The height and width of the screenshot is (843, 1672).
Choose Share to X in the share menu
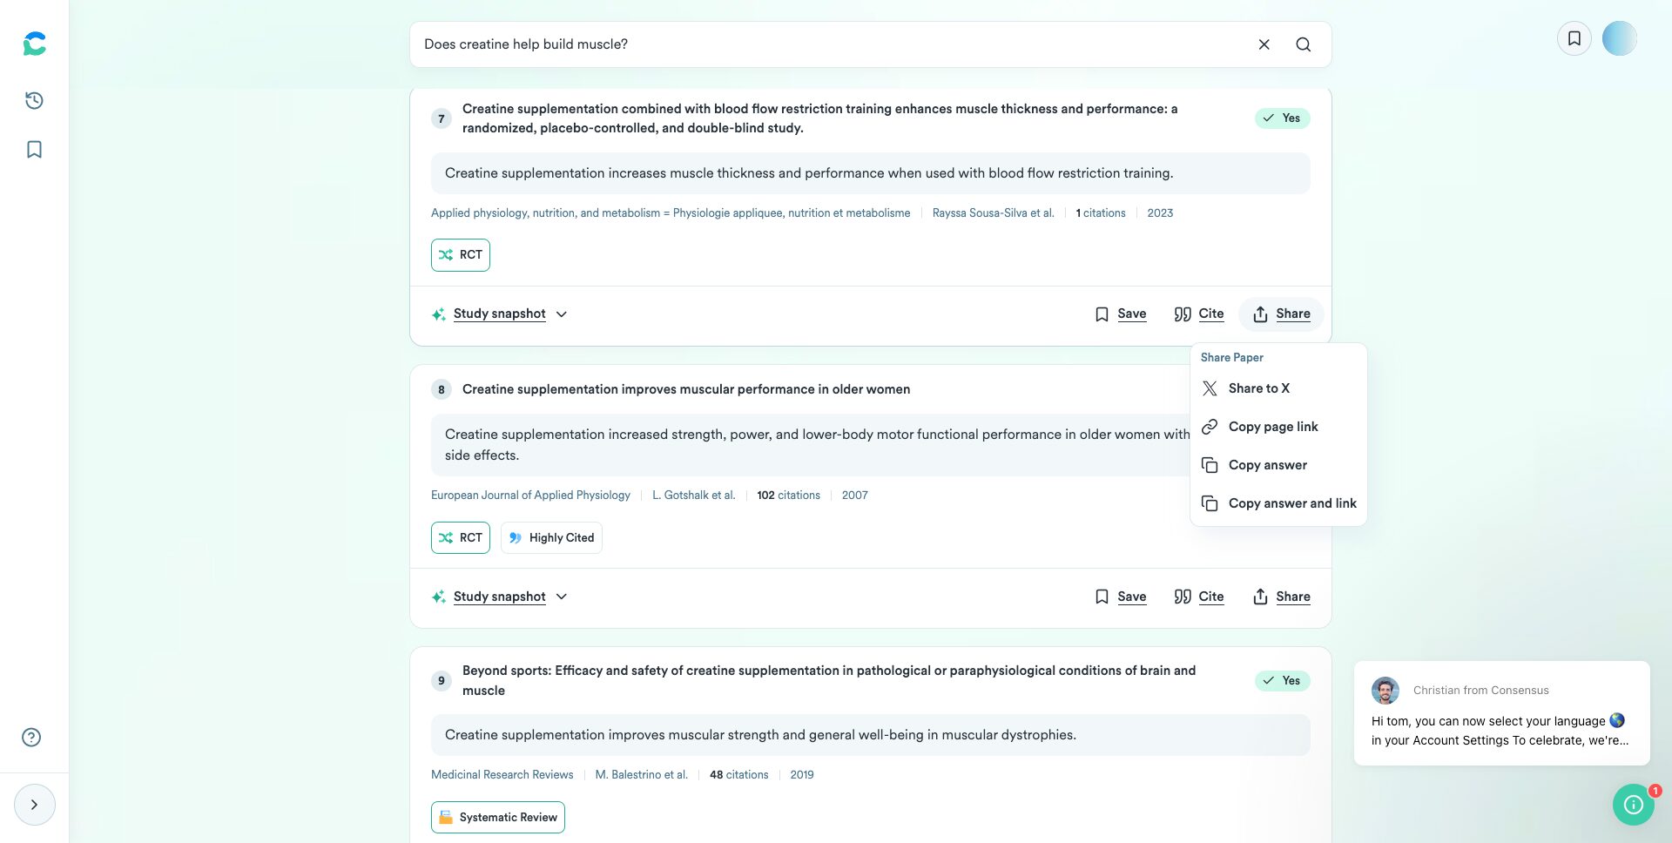1257,388
